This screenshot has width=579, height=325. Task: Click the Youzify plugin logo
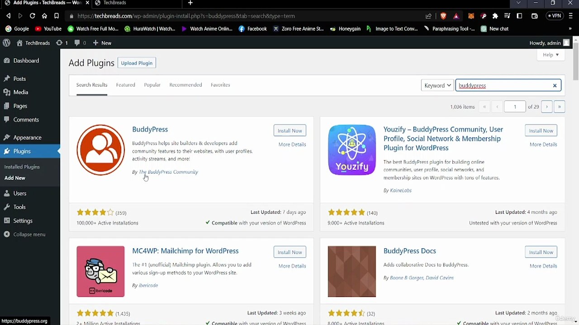pyautogui.click(x=352, y=150)
